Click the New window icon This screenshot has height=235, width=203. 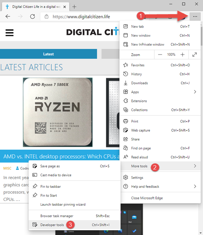coord(126,36)
